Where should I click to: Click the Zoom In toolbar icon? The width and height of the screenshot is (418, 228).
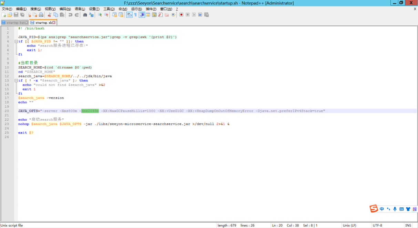click(x=100, y=15)
